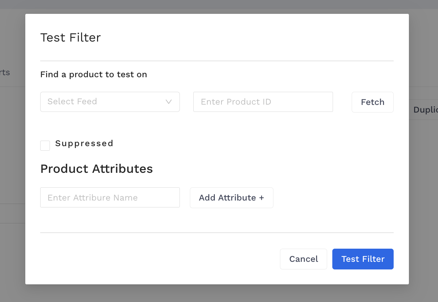Click the partially hidden Duplic button behind dialog
The width and height of the screenshot is (438, 302).
pyautogui.click(x=425, y=110)
